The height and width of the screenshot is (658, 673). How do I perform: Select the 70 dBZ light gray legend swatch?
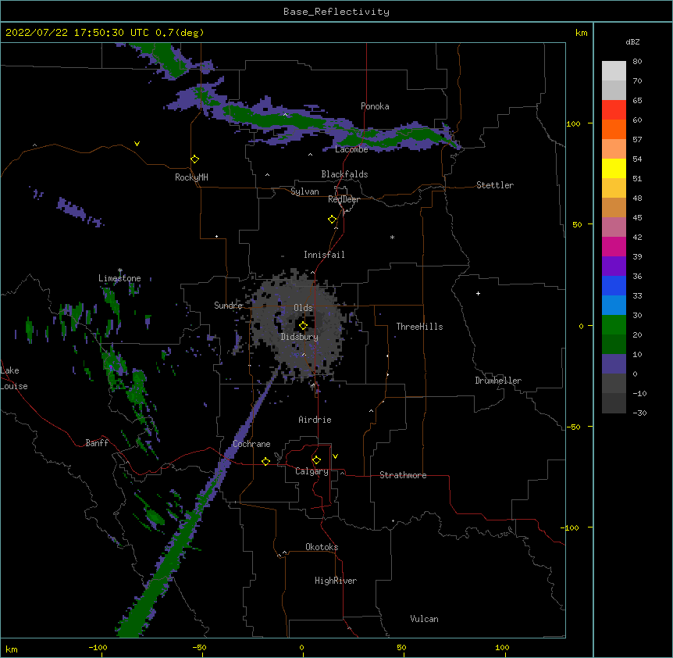pyautogui.click(x=614, y=71)
